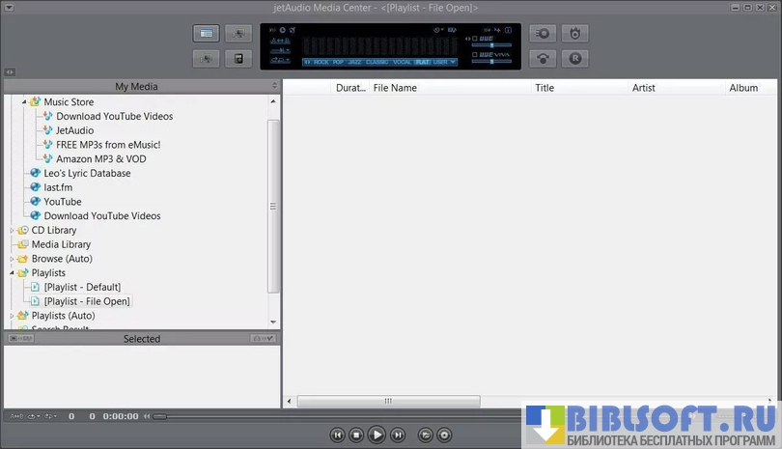
Task: Expand the CD Library node
Action: pos(13,231)
